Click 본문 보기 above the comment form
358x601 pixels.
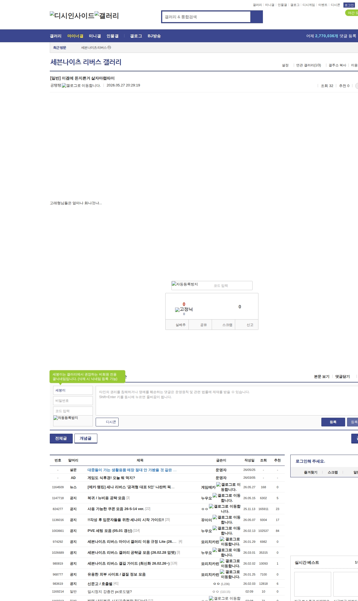322,377
